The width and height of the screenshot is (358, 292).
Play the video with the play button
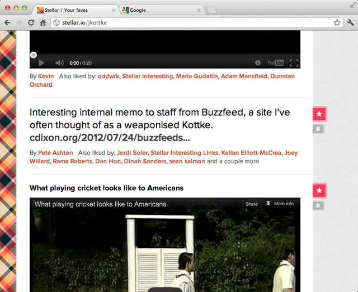pyautogui.click(x=41, y=63)
